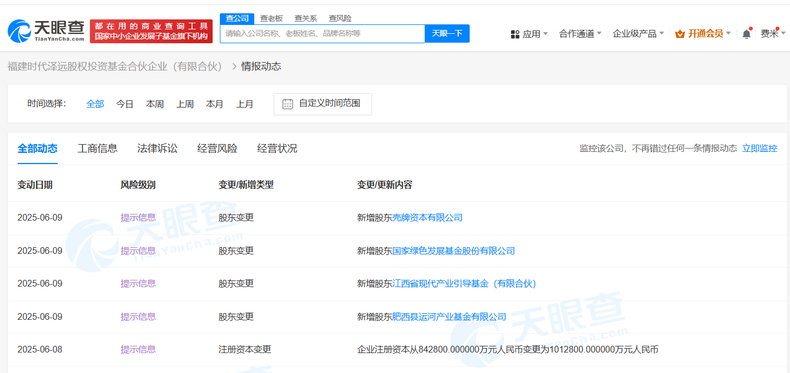790x373 pixels.
Task: Open the 经营风险 tab
Action: pyautogui.click(x=217, y=148)
